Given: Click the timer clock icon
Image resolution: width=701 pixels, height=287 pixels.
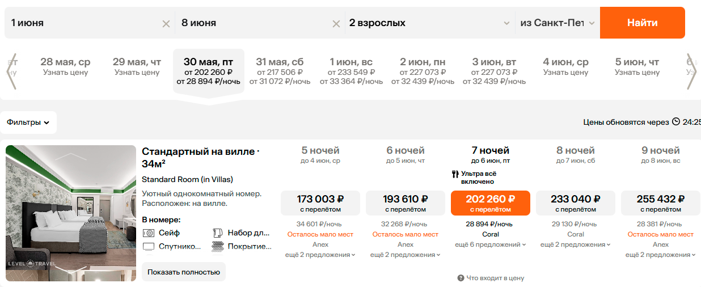Looking at the screenshot, I should pos(676,121).
